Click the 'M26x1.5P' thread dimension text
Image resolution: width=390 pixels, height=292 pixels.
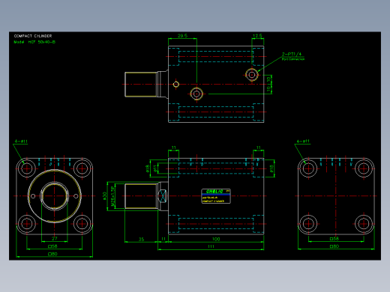pyautogui.click(x=112, y=196)
